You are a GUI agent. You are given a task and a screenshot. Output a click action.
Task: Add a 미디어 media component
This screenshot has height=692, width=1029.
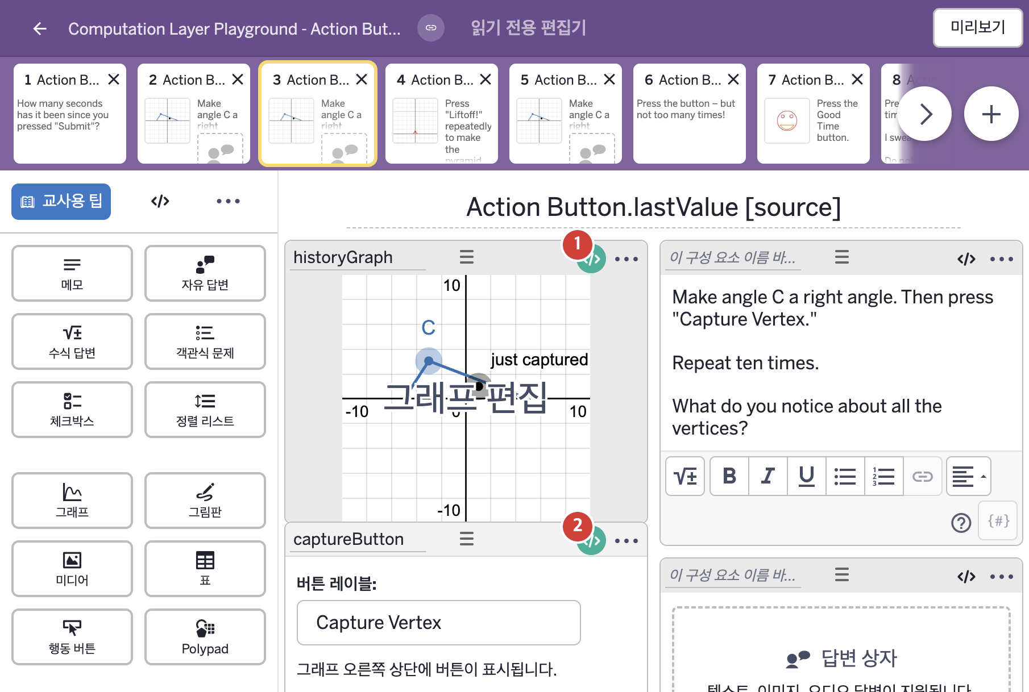[x=72, y=569]
